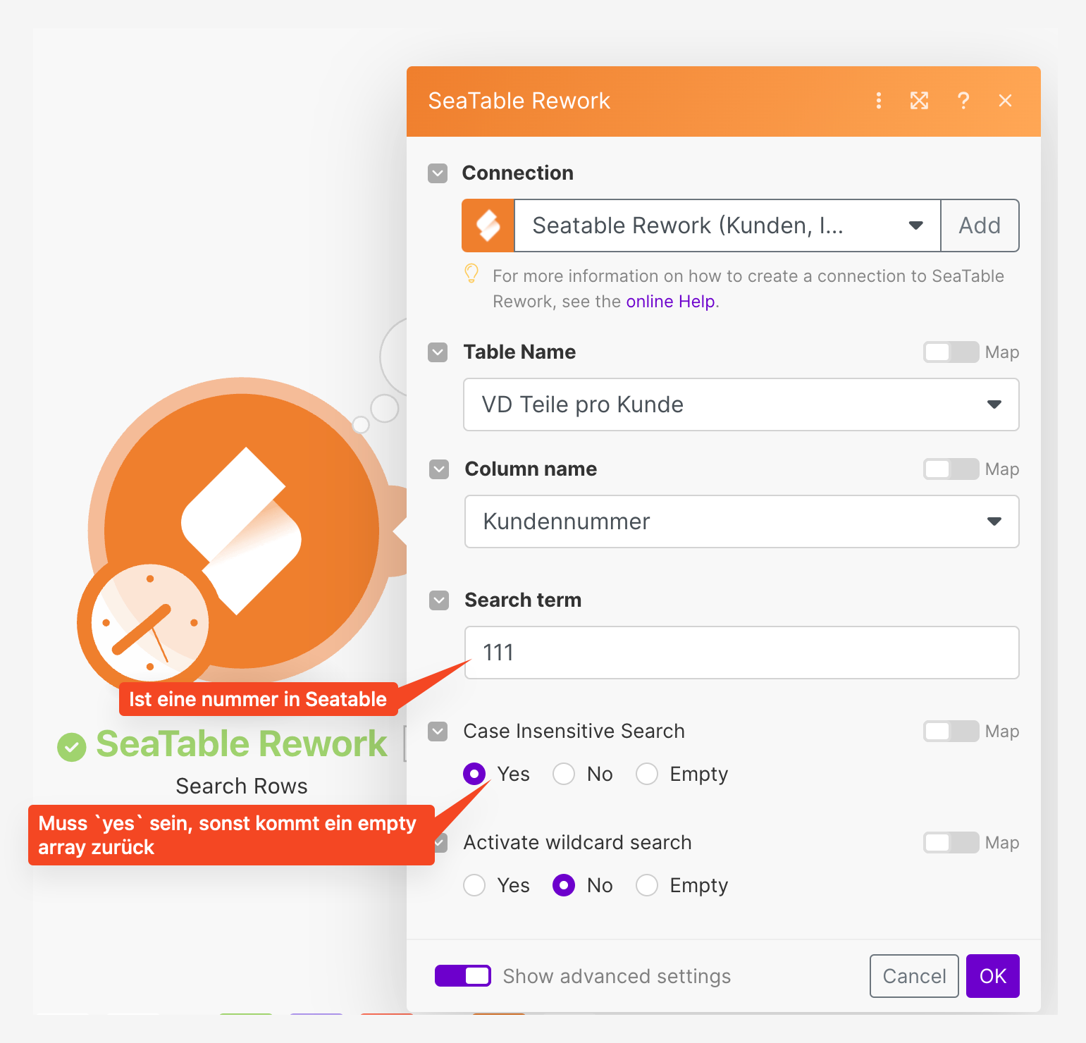
Task: Click the lightbulb hint icon
Action: click(471, 273)
